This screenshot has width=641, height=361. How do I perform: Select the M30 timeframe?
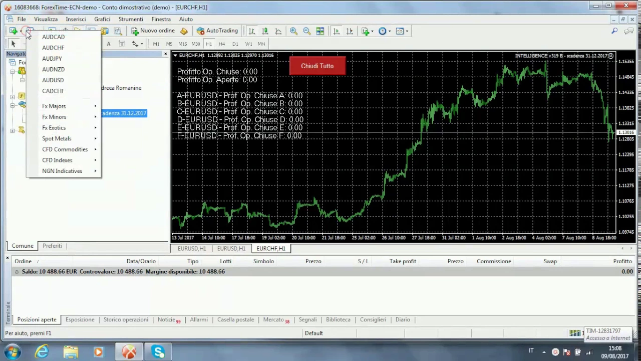pyautogui.click(x=196, y=44)
